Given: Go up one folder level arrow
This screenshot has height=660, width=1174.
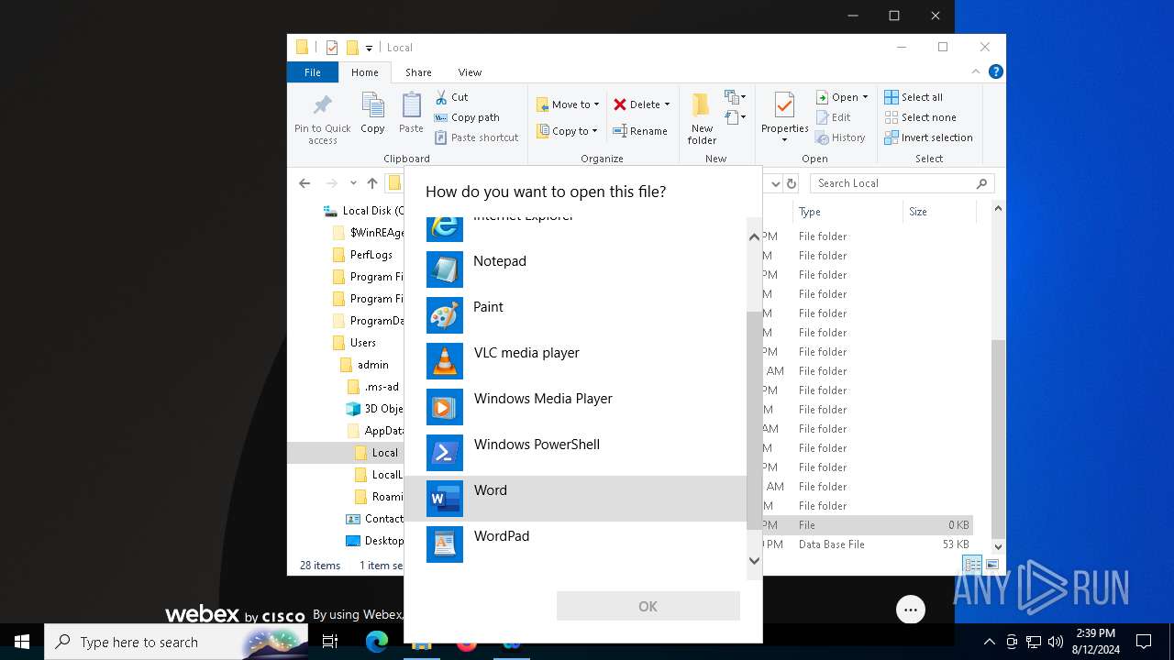Looking at the screenshot, I should click(x=372, y=183).
